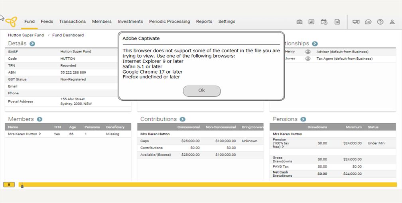Click the PAYG Tax row label
This screenshot has height=203, width=402.
tap(280, 166)
